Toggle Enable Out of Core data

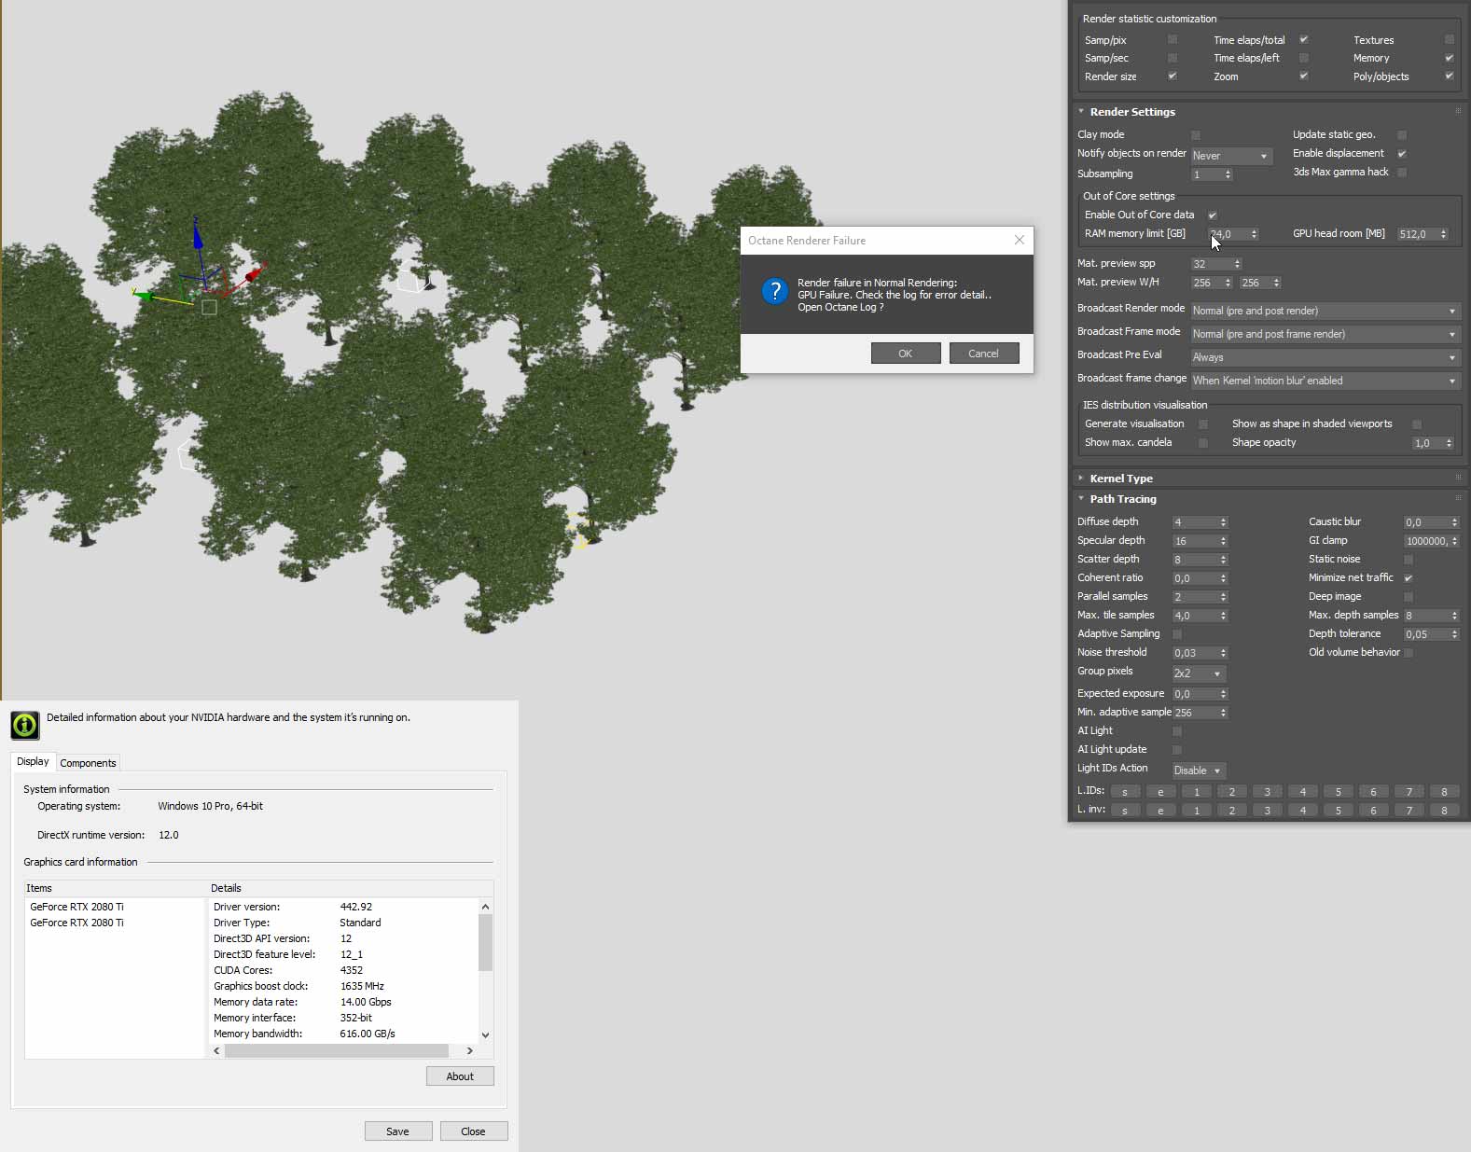pyautogui.click(x=1213, y=215)
